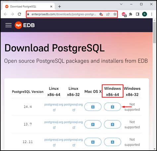
Task: Download PostgreSQL 13.7 for Mac OS X
Action: click(x=93, y=124)
